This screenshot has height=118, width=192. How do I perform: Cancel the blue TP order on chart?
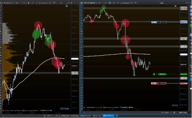[152, 22]
